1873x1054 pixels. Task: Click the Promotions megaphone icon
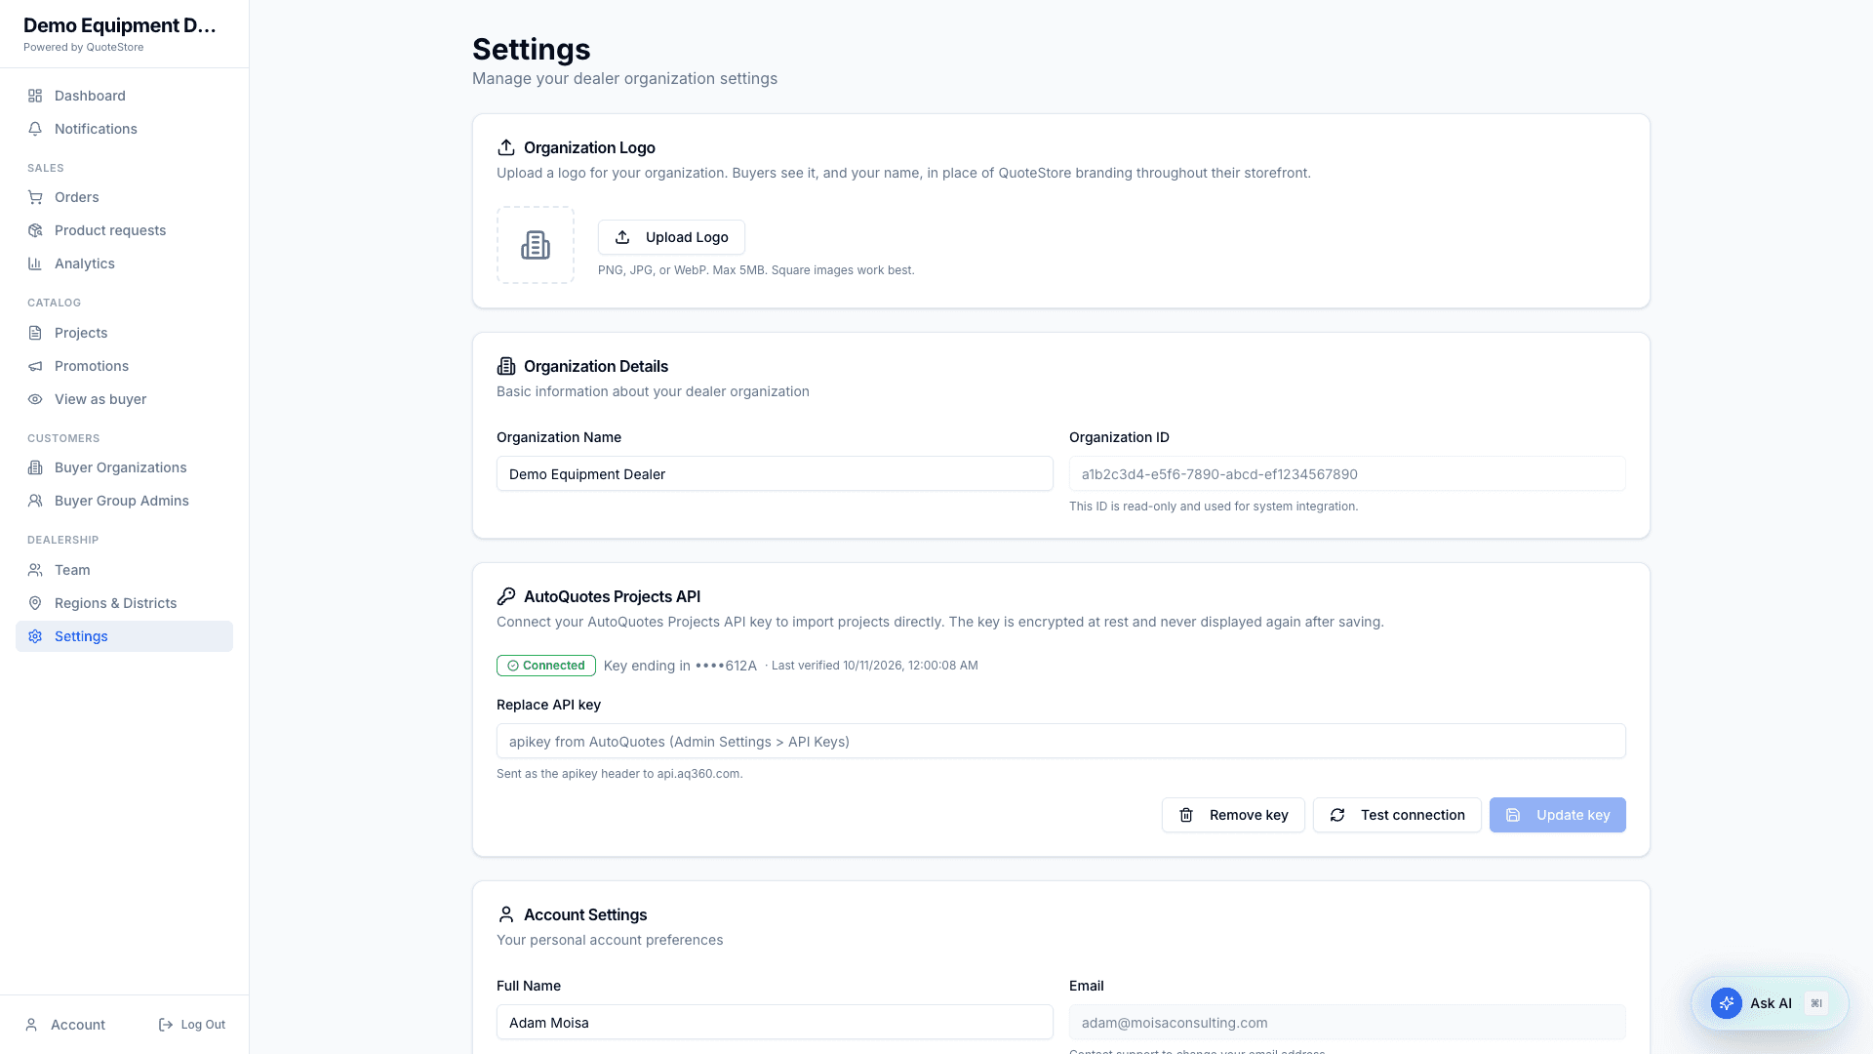tap(35, 366)
